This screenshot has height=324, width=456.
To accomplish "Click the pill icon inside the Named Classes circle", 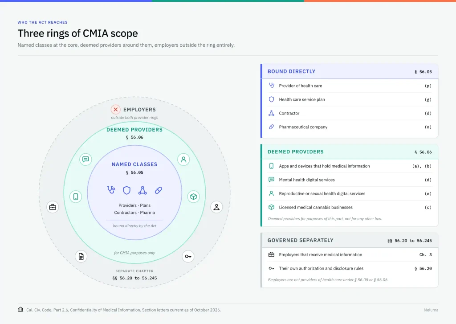I will point(159,190).
